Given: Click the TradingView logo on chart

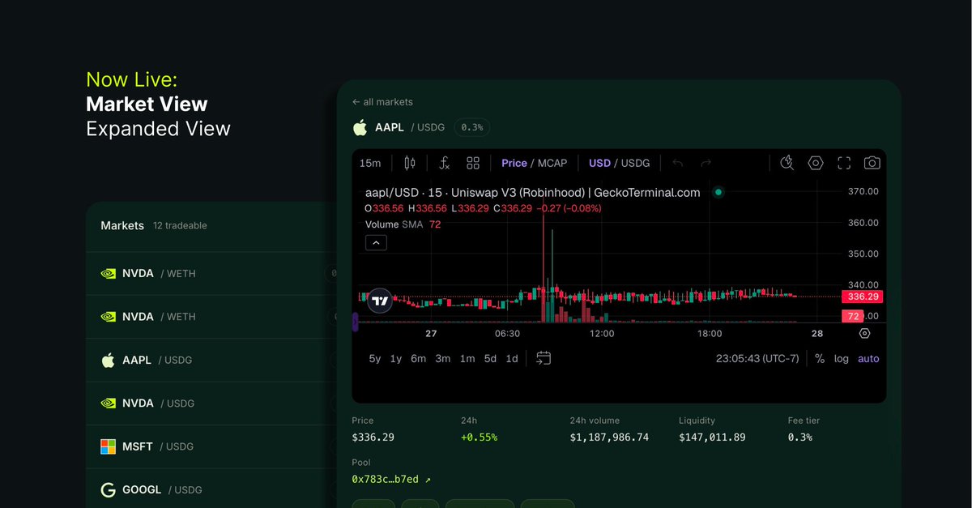Looking at the screenshot, I should coord(380,301).
